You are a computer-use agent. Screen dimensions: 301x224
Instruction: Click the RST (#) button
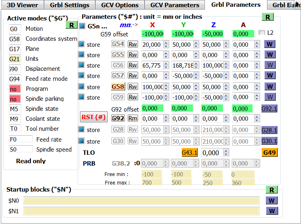tap(94, 117)
